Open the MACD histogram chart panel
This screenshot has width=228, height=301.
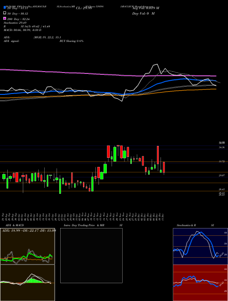click(27, 283)
